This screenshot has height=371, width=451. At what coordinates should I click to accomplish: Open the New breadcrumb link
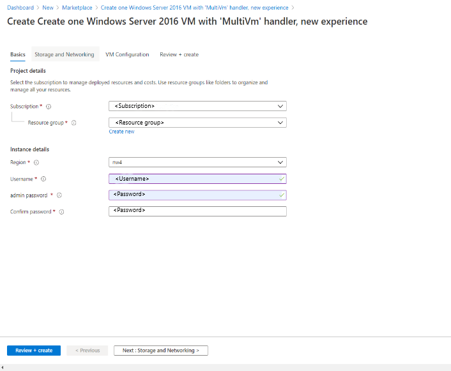coord(48,8)
